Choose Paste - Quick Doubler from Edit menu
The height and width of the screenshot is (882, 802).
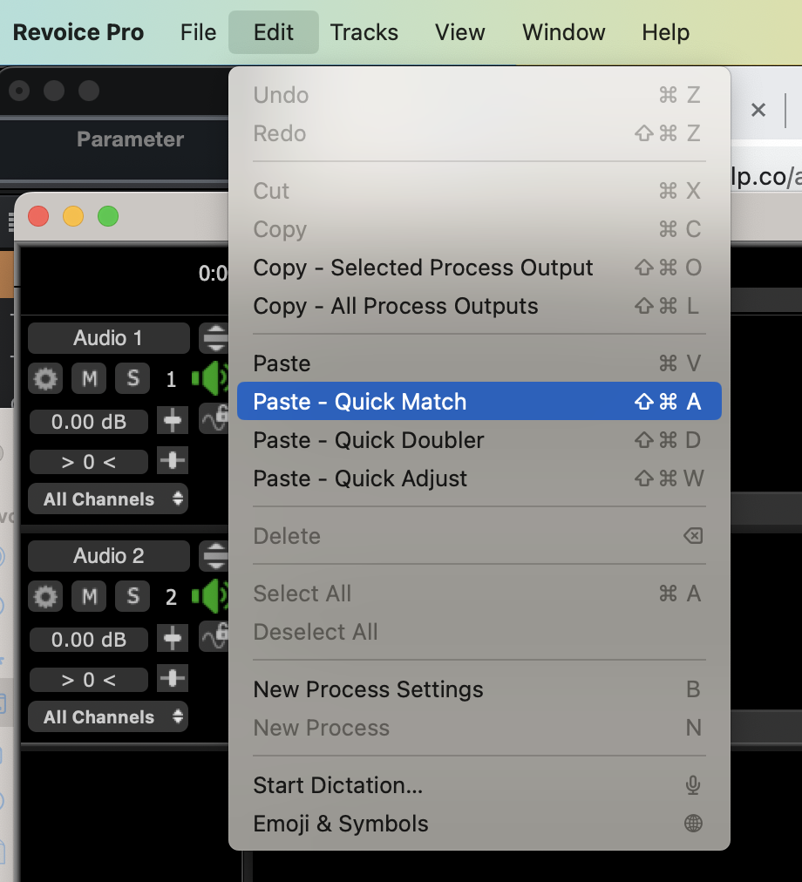click(368, 440)
